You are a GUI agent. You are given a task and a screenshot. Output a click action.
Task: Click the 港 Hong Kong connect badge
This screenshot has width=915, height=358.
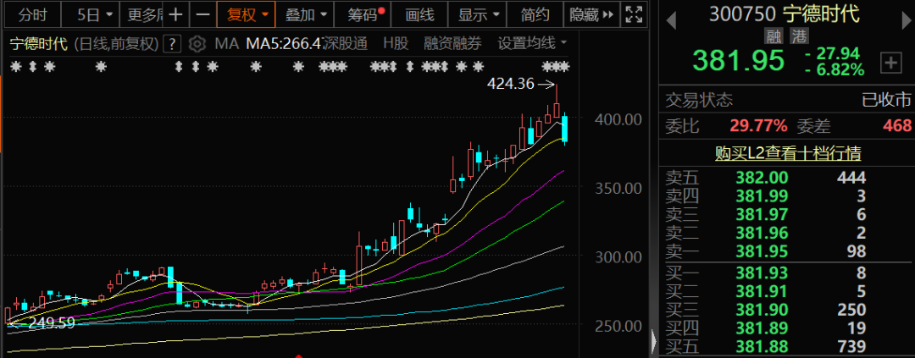(x=798, y=36)
